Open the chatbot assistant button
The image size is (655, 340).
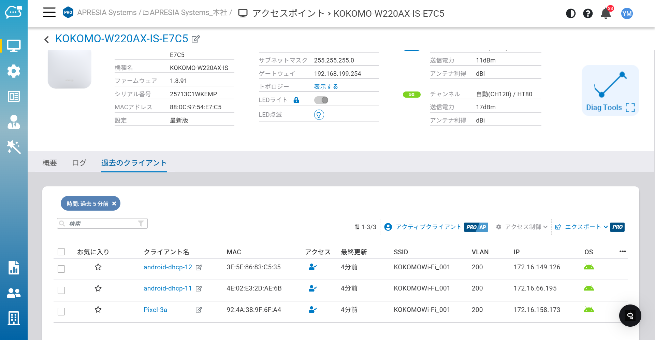[630, 315]
